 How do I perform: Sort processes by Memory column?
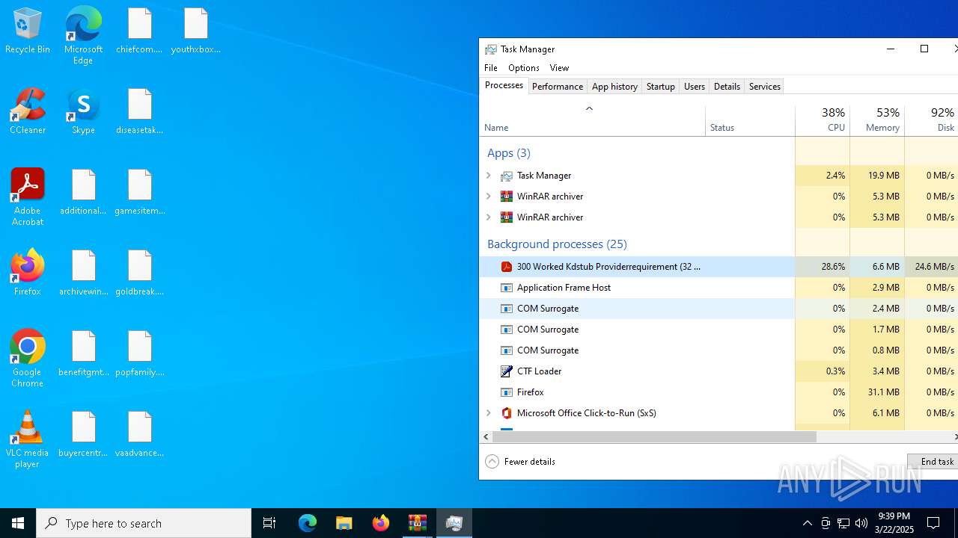(877, 120)
